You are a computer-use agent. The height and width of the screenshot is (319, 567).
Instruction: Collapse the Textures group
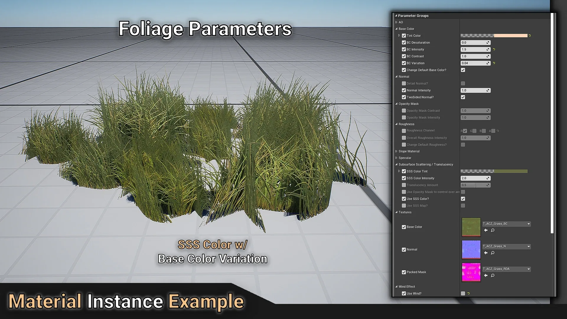tap(396, 212)
